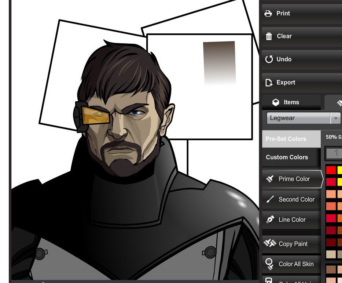Select the Pre-Set Colors tab

click(x=286, y=139)
